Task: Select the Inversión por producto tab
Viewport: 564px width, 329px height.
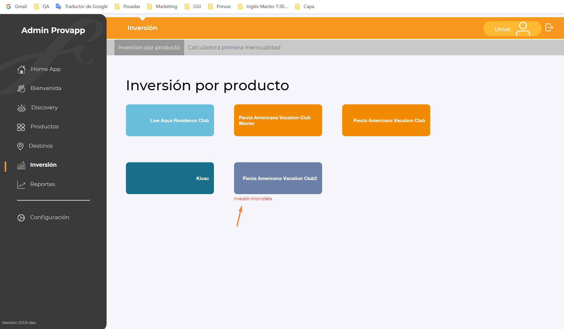Action: click(149, 47)
